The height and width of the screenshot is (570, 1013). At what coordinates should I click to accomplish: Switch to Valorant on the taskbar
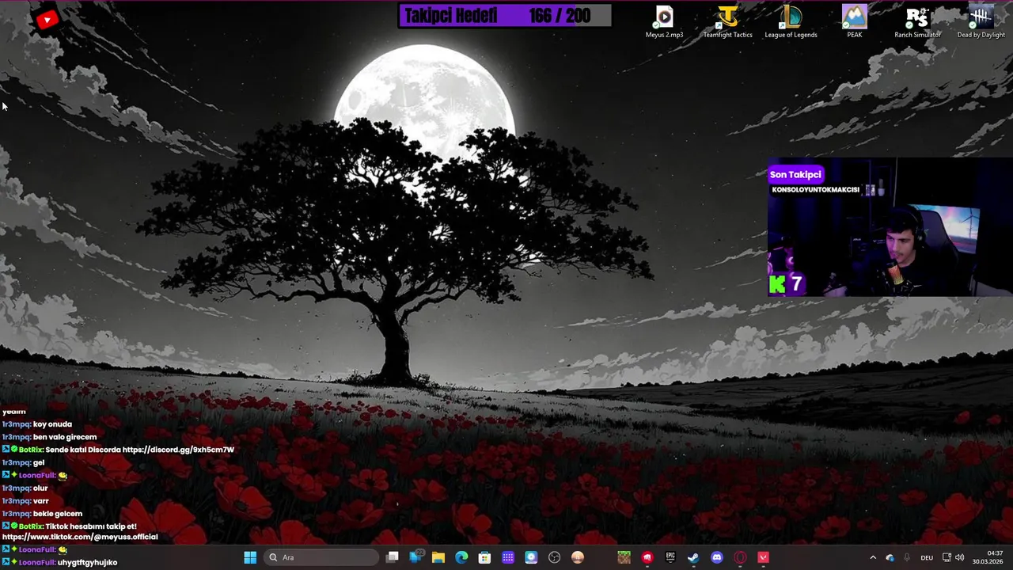763,557
